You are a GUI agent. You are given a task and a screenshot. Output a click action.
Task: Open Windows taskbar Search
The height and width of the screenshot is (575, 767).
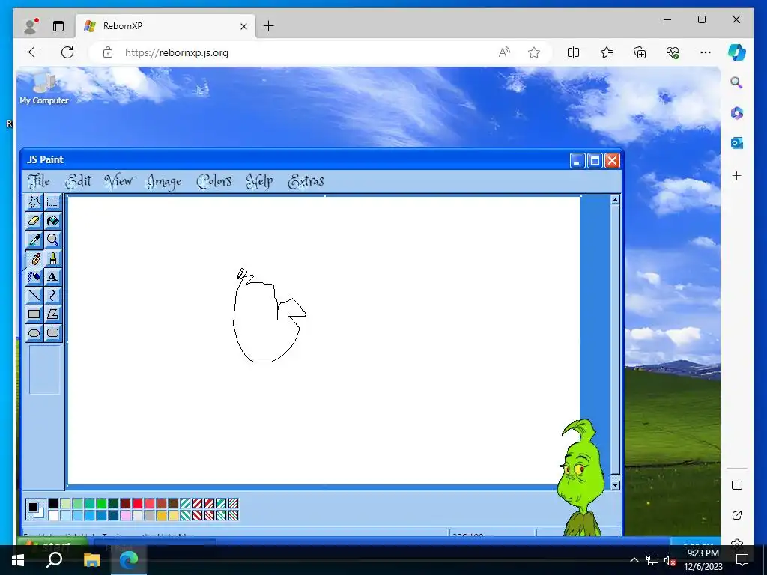(x=54, y=560)
